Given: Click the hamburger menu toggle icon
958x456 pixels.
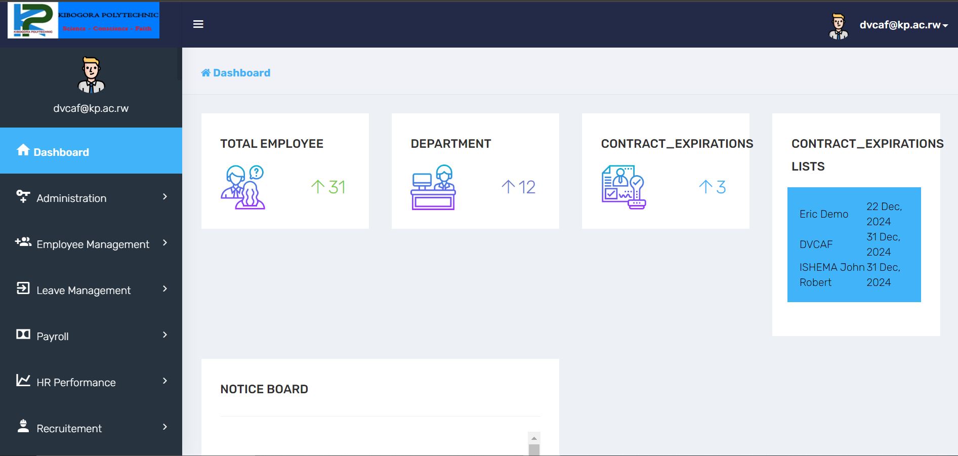Looking at the screenshot, I should pos(198,24).
